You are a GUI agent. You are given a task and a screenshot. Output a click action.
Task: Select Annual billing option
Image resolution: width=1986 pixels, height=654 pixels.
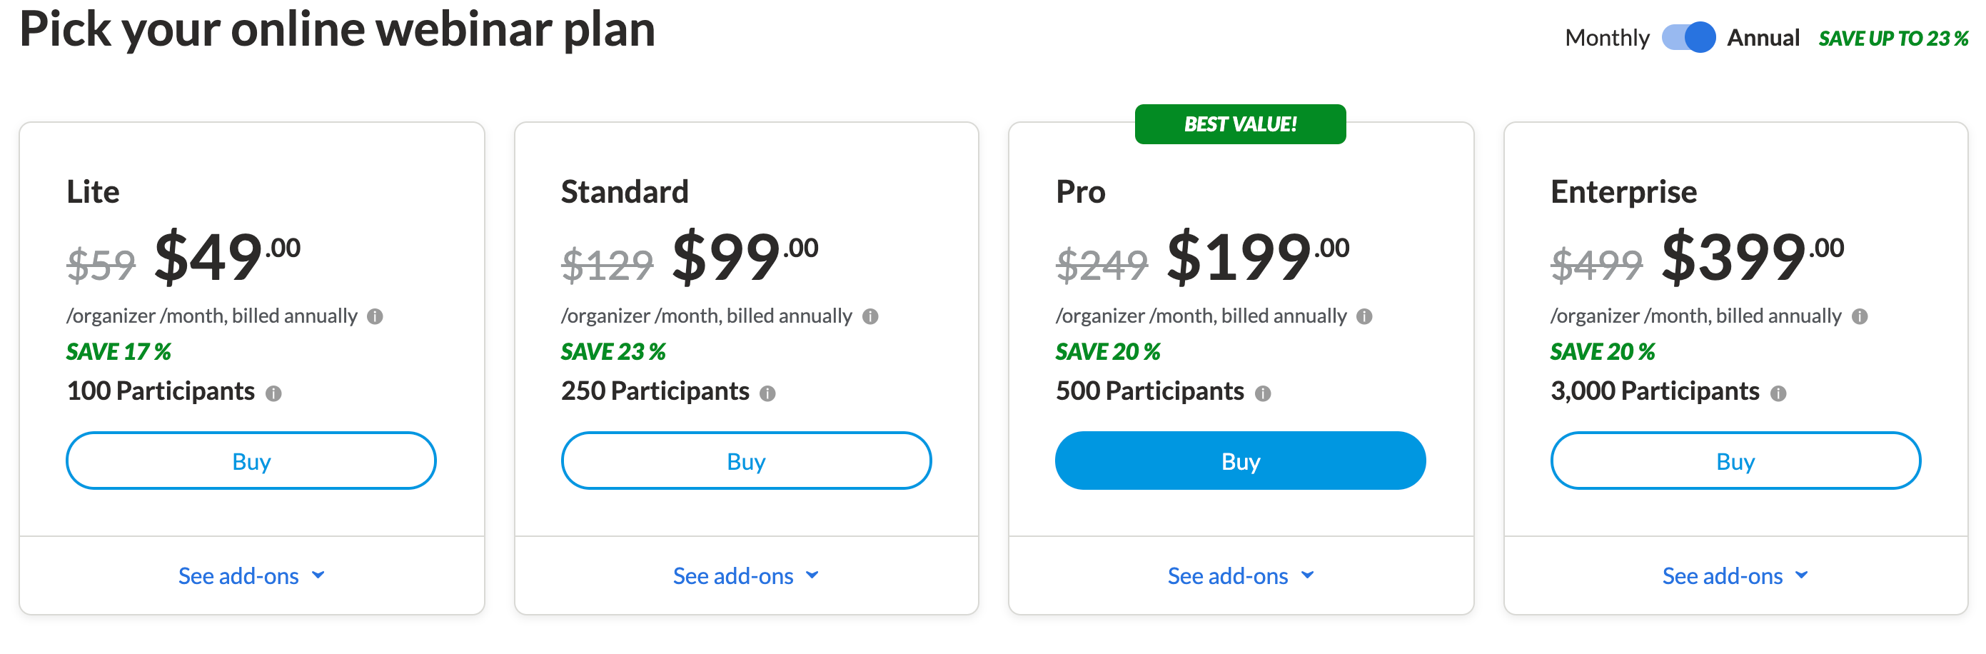tap(1764, 37)
